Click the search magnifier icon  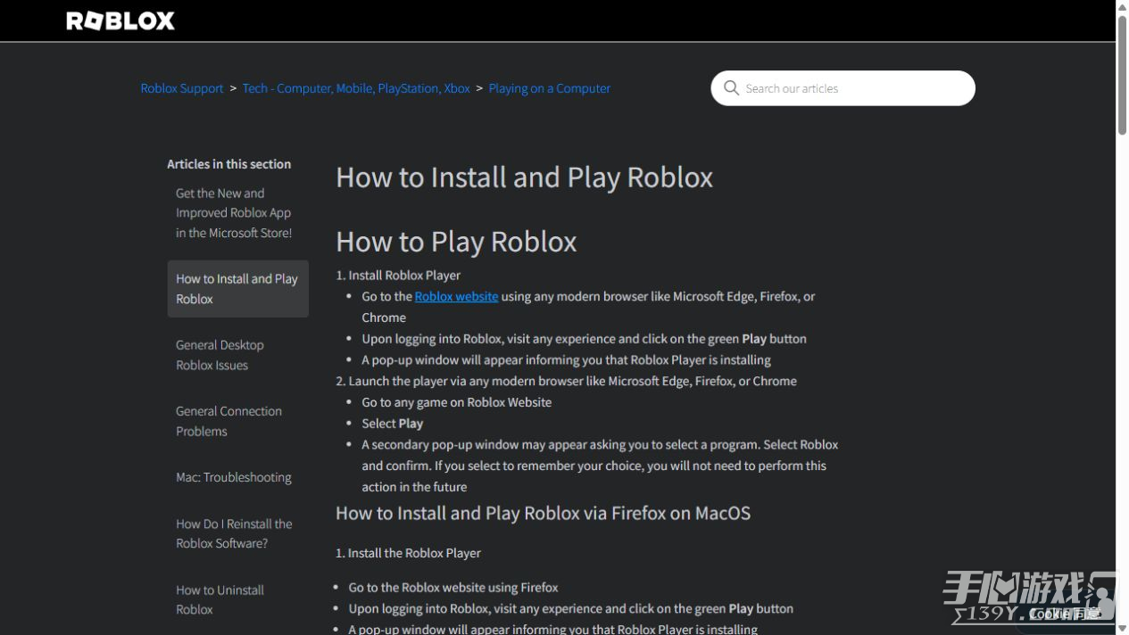tap(731, 87)
